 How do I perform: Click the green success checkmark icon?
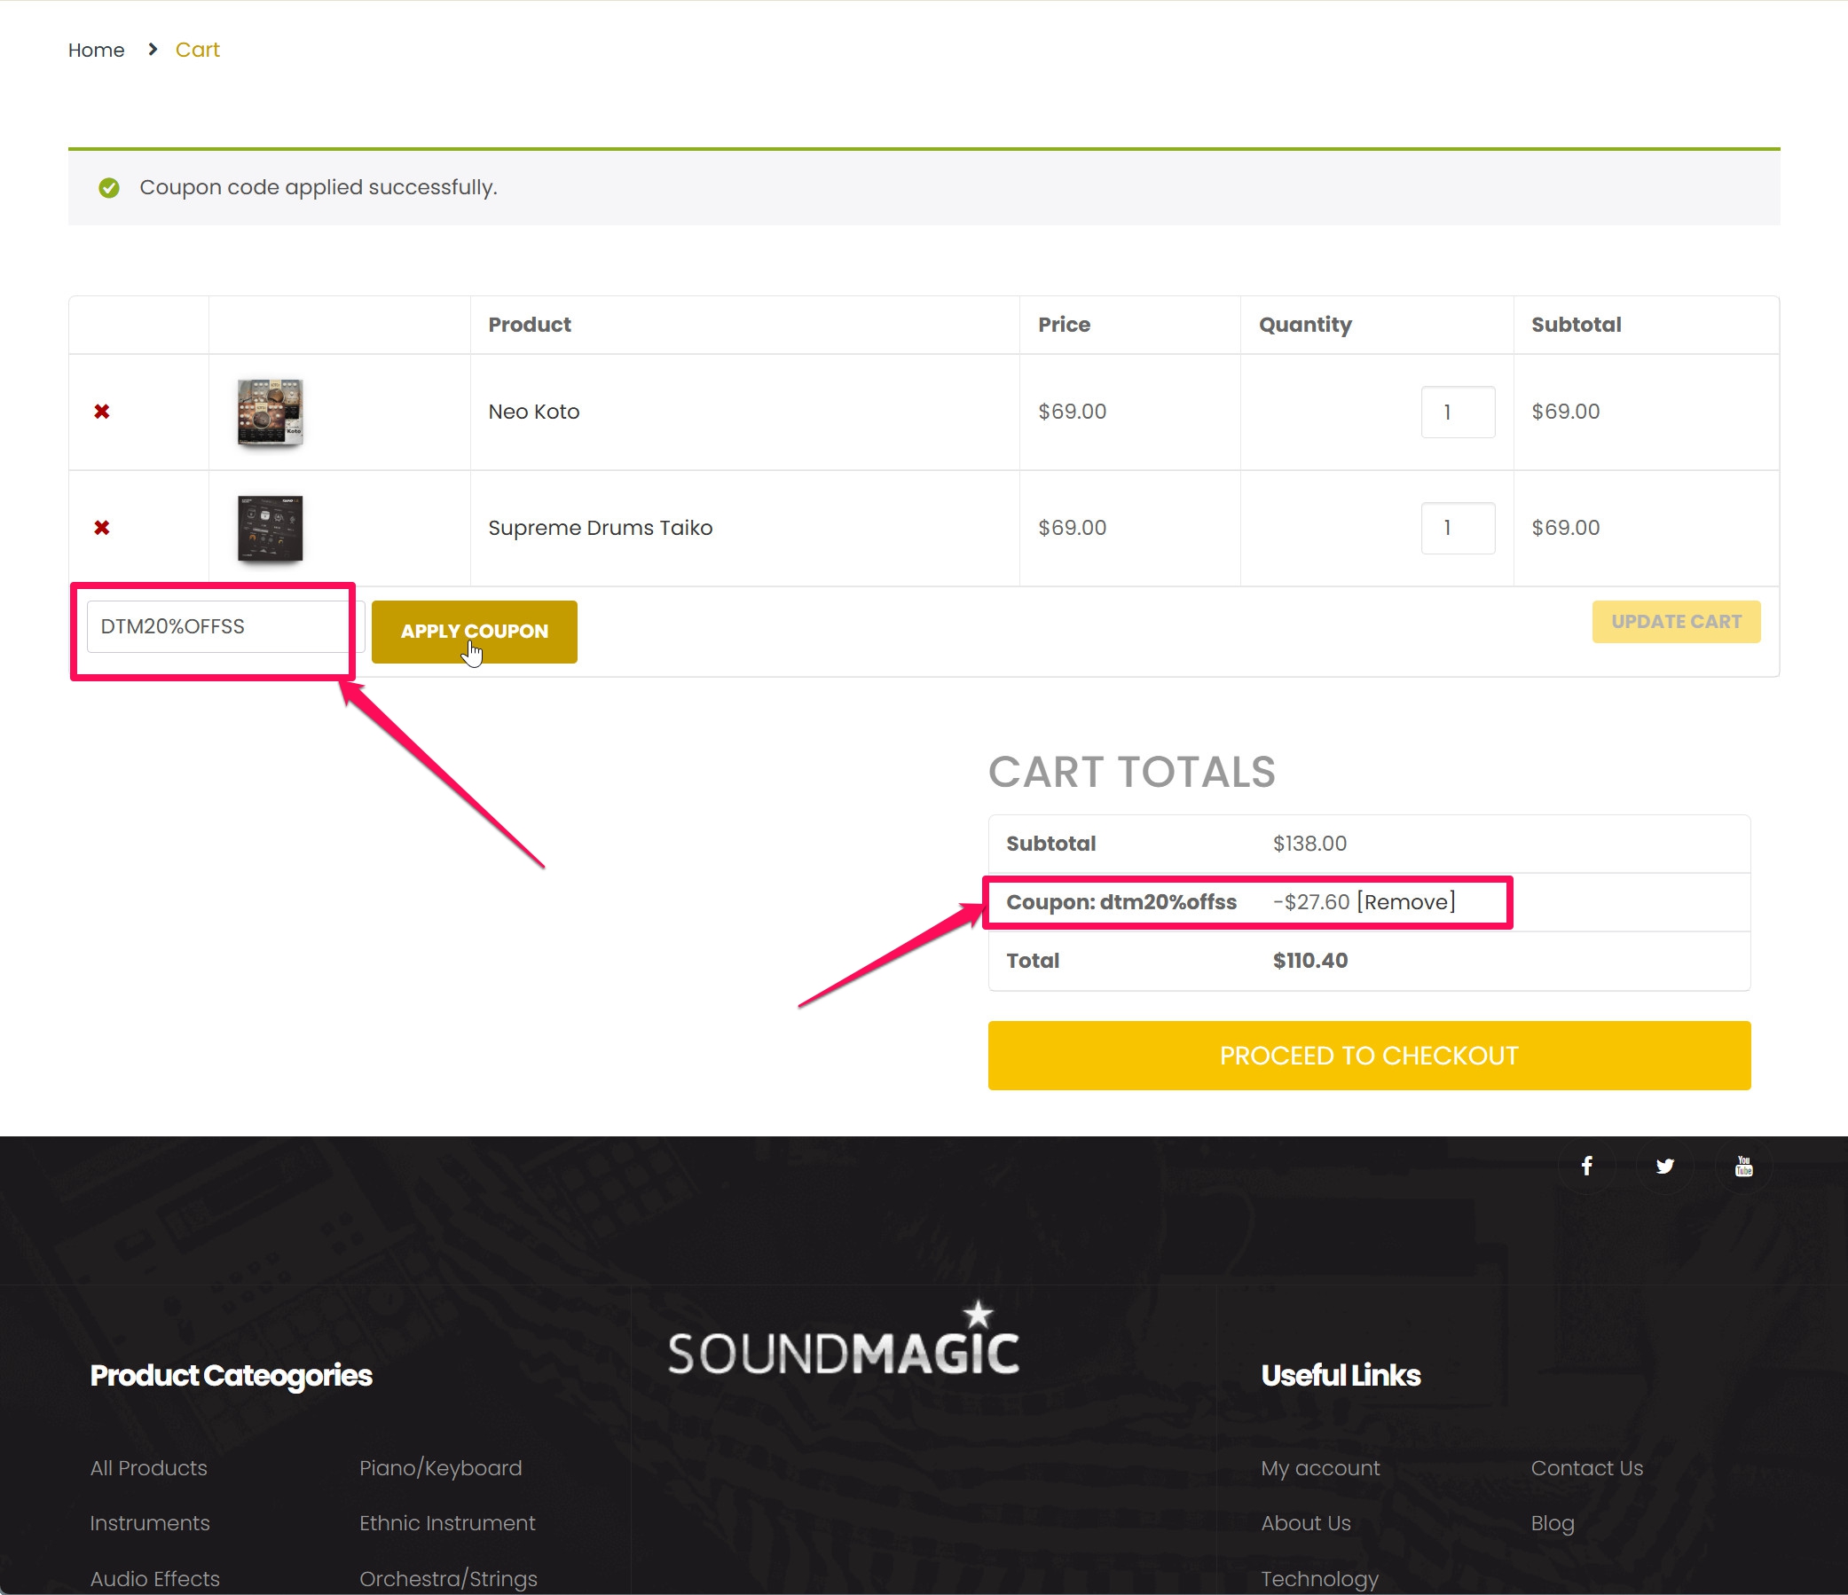coord(109,187)
